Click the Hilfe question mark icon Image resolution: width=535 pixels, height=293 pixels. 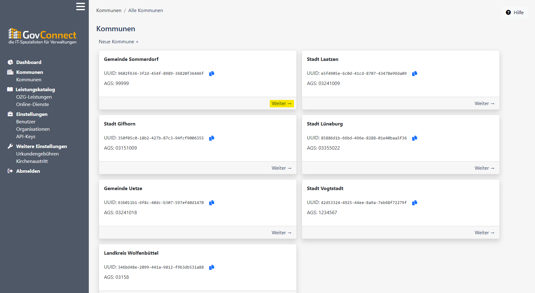[x=508, y=12]
